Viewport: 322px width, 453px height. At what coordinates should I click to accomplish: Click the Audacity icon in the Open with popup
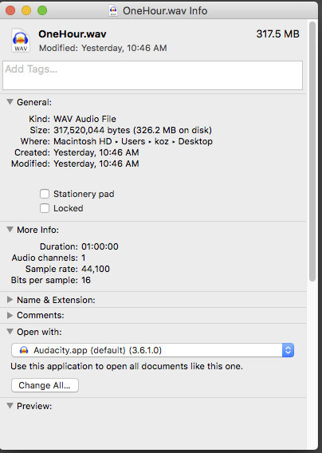tap(24, 350)
